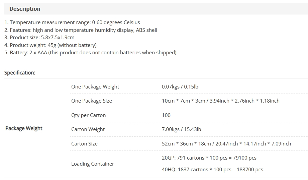Click the Carton Weight label
The height and width of the screenshot is (180, 308).
coord(88,129)
